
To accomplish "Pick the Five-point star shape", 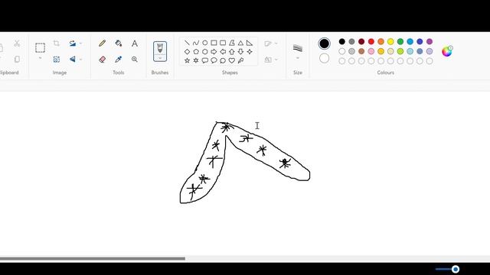I will [187, 60].
